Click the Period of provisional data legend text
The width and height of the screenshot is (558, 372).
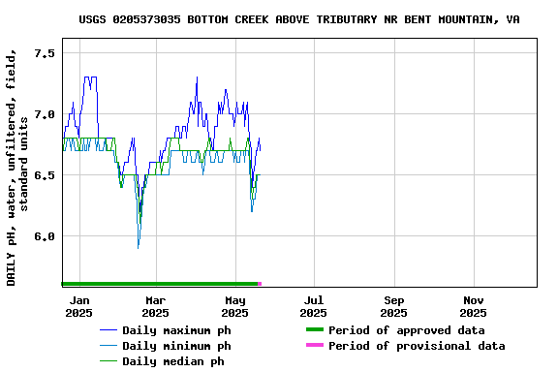click(417, 346)
